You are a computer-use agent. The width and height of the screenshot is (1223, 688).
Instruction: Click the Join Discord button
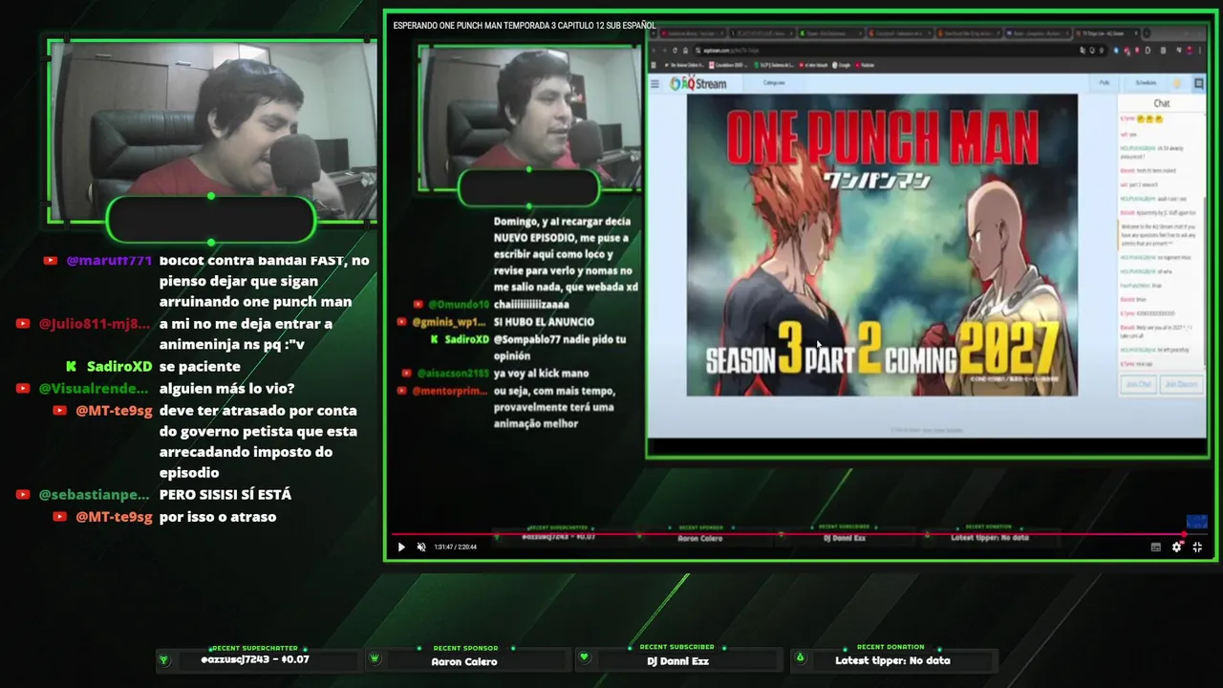(1181, 384)
